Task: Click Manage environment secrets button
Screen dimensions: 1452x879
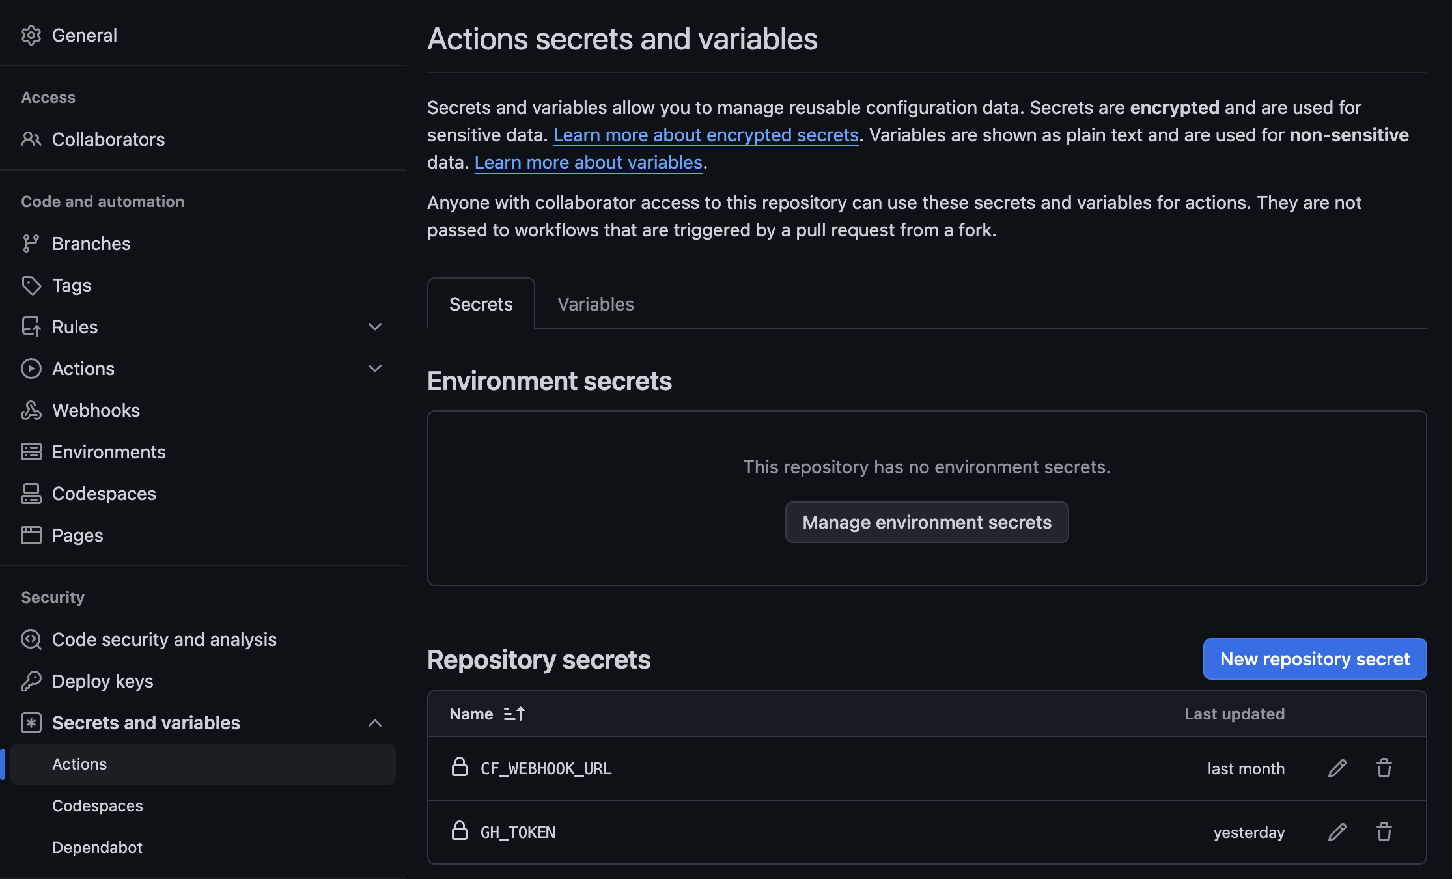Action: pos(927,522)
